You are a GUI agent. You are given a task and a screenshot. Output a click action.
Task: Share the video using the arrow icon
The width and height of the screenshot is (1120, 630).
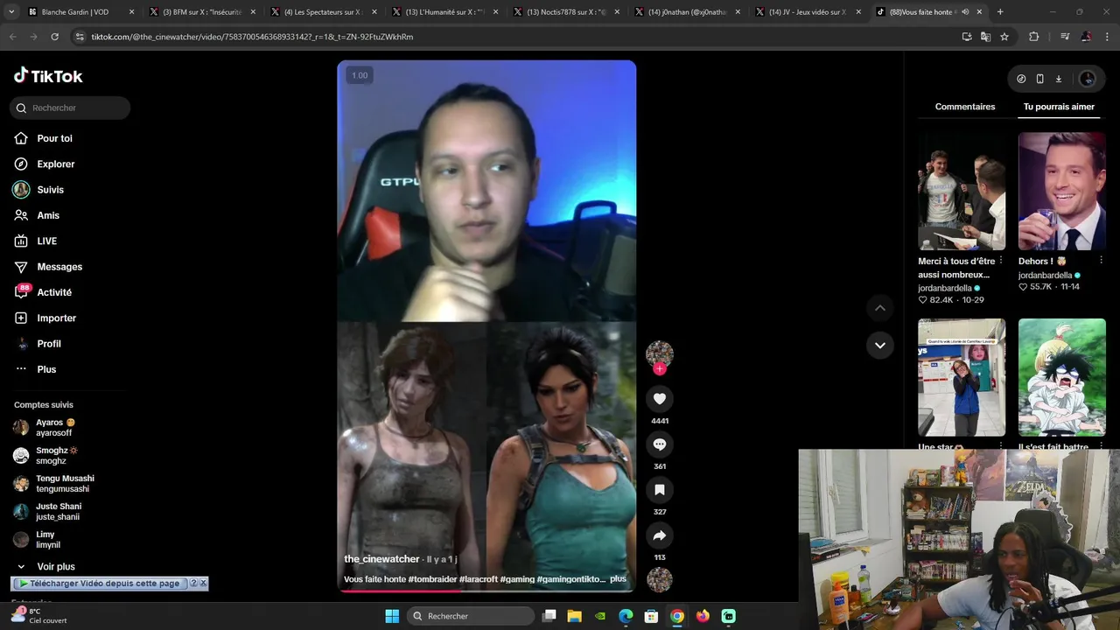click(660, 535)
